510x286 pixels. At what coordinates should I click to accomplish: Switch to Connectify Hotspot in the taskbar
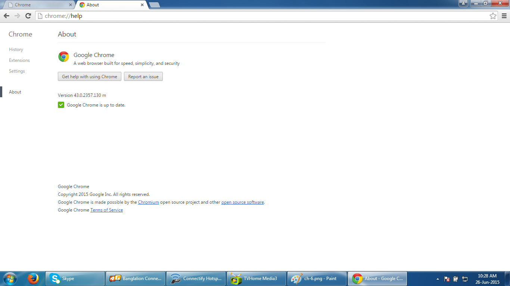(196, 279)
